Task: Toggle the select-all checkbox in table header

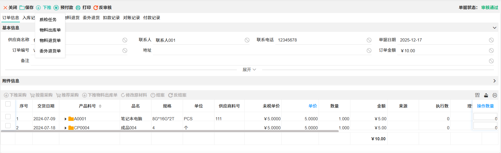Action: click(8, 104)
